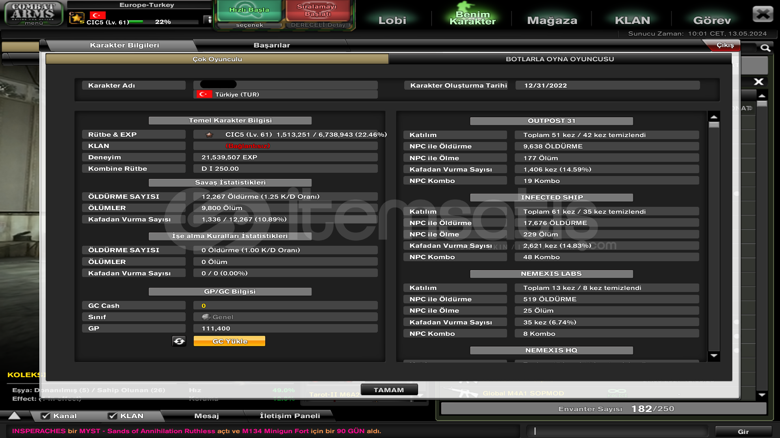Click the Envanter Sayısı 182/250 counter

pyautogui.click(x=604, y=409)
